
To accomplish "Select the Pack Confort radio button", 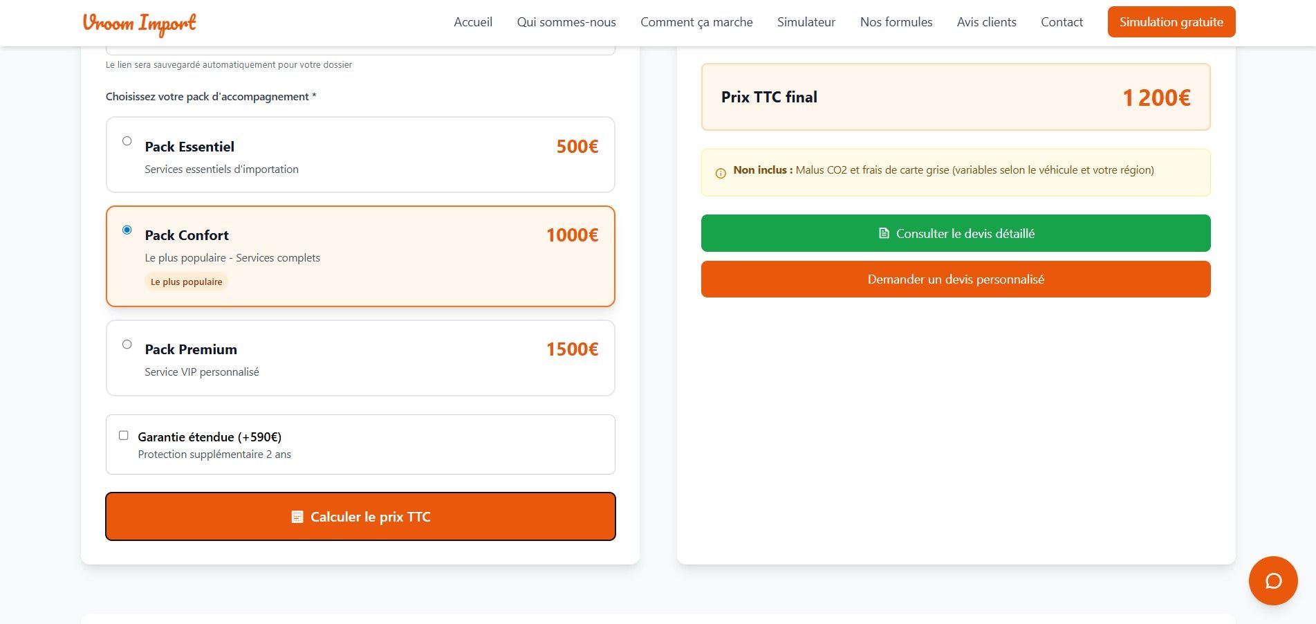I will (127, 230).
